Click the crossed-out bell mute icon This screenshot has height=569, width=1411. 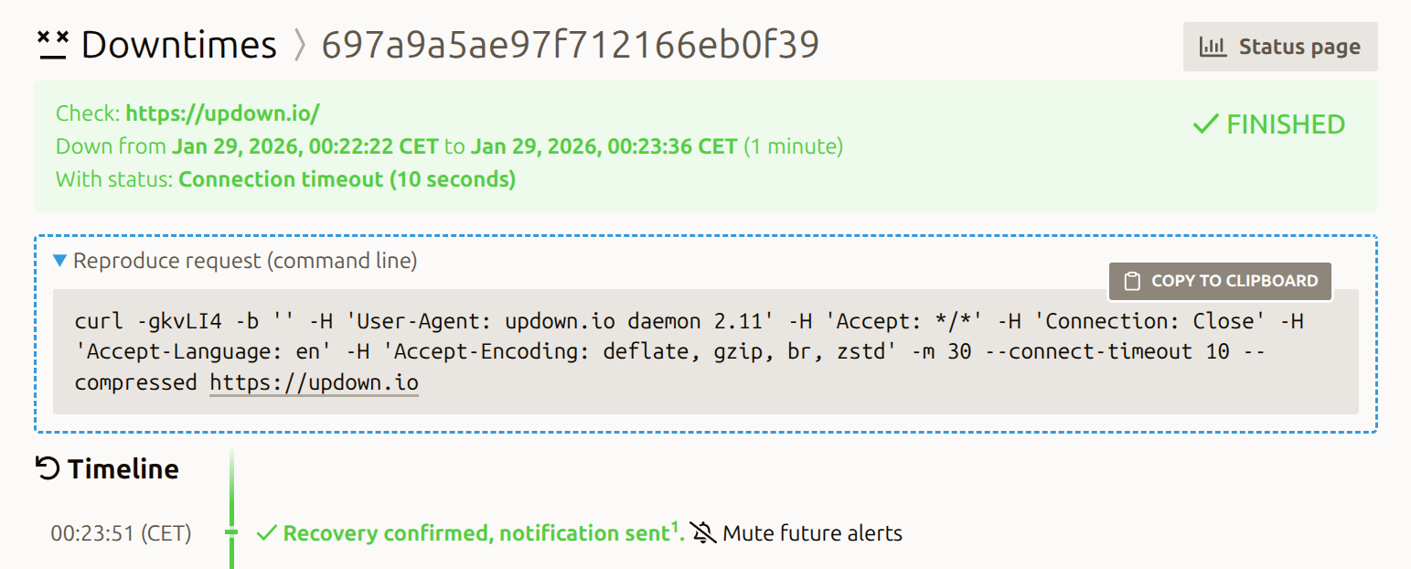[702, 533]
